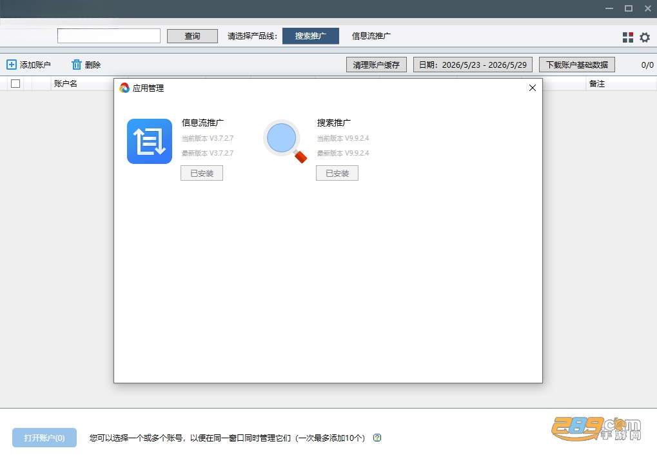The height and width of the screenshot is (466, 657).
Task: Click 搜索推广 title in the dialog
Action: pos(333,123)
